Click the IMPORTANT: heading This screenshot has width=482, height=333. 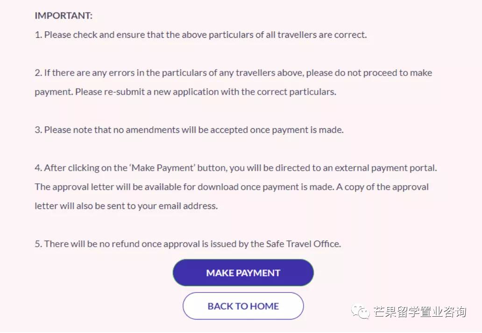[x=64, y=16]
